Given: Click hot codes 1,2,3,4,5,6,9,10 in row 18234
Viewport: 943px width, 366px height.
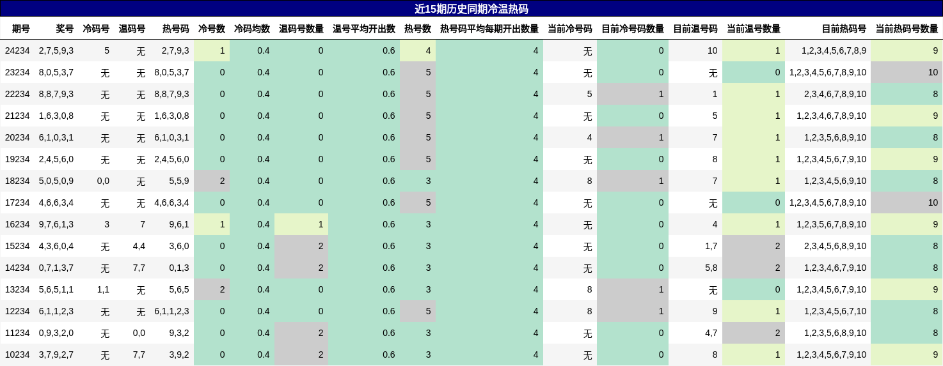Looking at the screenshot, I should [x=835, y=181].
